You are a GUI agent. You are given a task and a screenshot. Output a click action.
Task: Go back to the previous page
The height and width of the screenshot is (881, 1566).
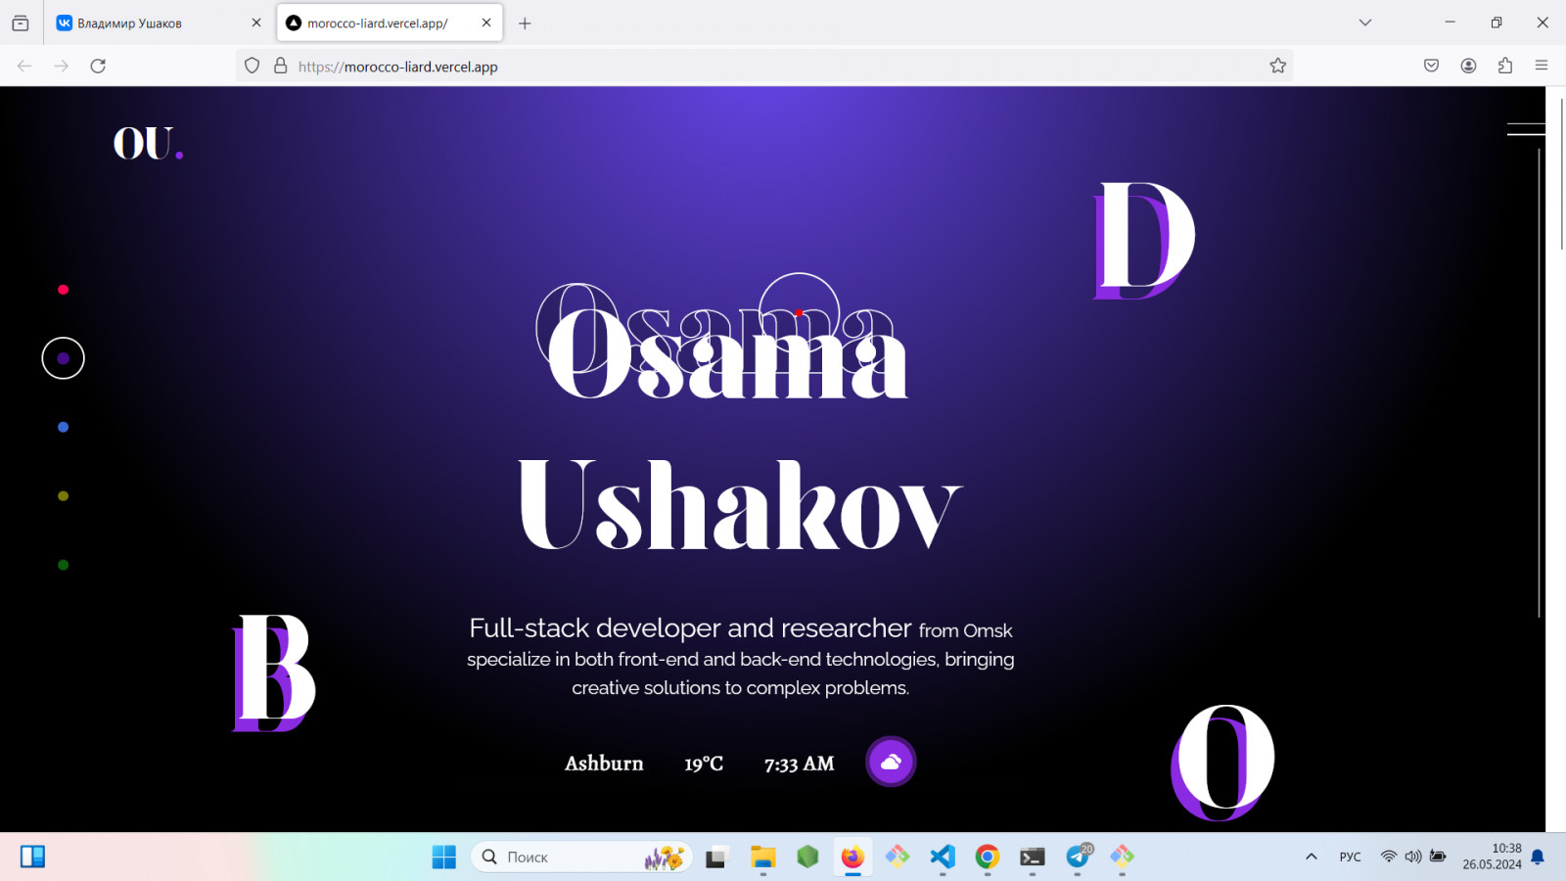pyautogui.click(x=24, y=66)
